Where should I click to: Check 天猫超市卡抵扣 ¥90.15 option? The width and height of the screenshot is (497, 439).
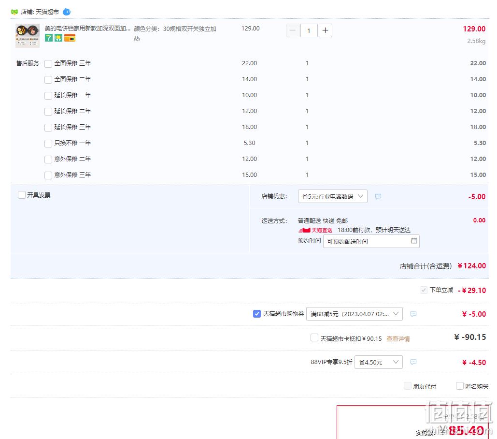point(314,337)
